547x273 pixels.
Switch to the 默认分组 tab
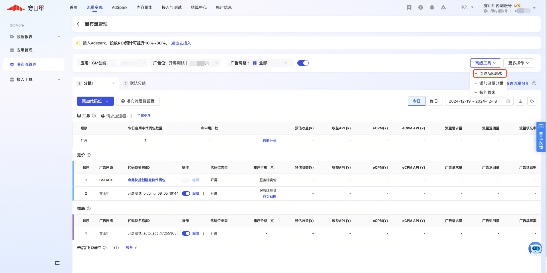click(x=138, y=83)
